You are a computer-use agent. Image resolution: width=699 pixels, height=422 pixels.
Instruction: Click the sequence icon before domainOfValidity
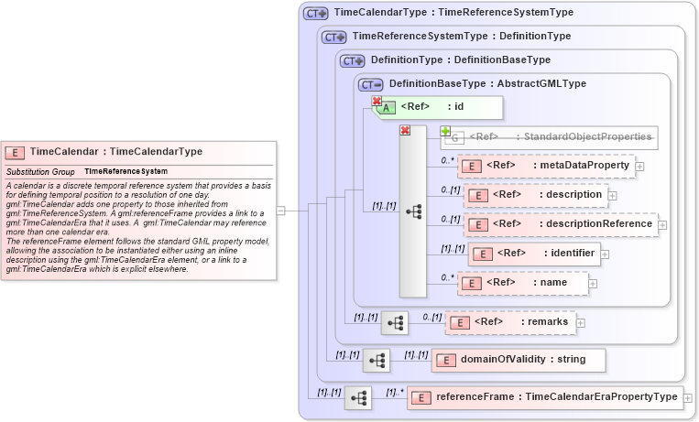click(377, 361)
